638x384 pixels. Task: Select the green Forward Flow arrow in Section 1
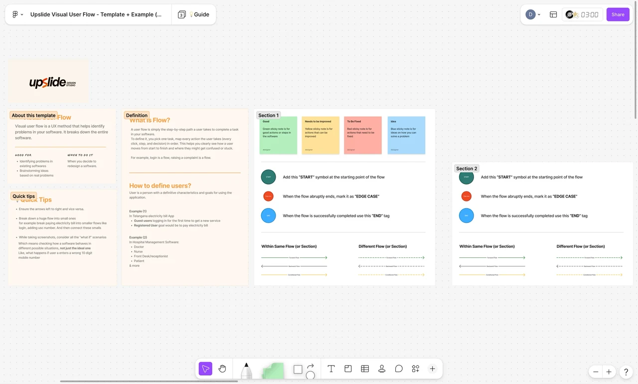294,258
